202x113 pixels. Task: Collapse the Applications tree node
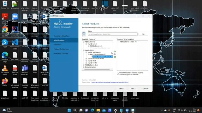tap(84, 50)
